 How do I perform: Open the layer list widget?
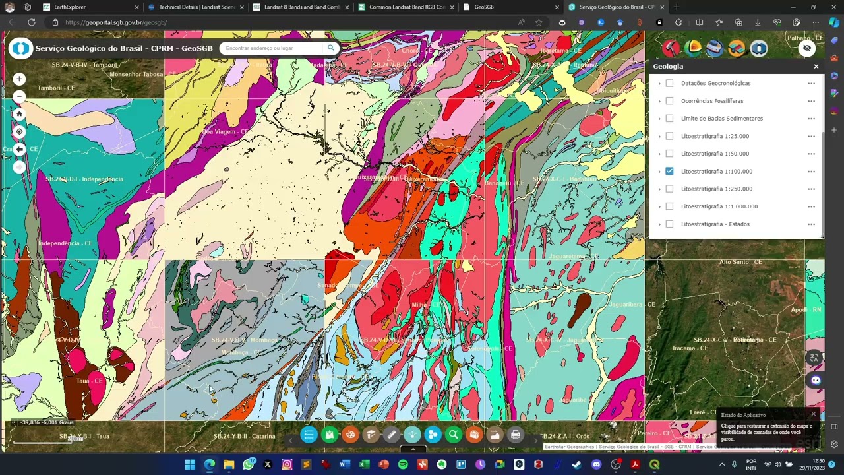[x=309, y=434]
